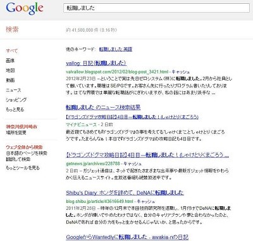
Task: Open GoogleからWantedlyに転職しました result
Action: click(x=127, y=237)
